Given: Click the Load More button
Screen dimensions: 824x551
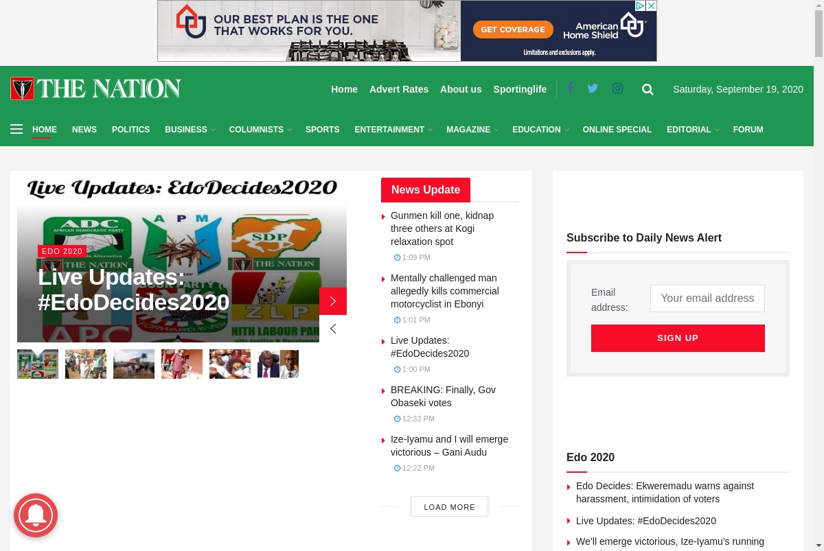Looking at the screenshot, I should [449, 506].
